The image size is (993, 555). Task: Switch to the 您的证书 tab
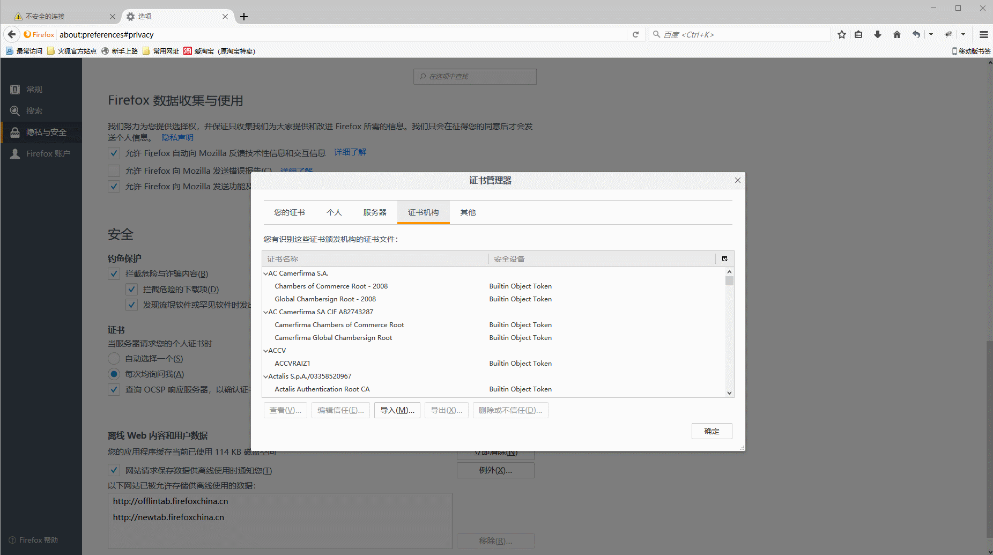[290, 212]
